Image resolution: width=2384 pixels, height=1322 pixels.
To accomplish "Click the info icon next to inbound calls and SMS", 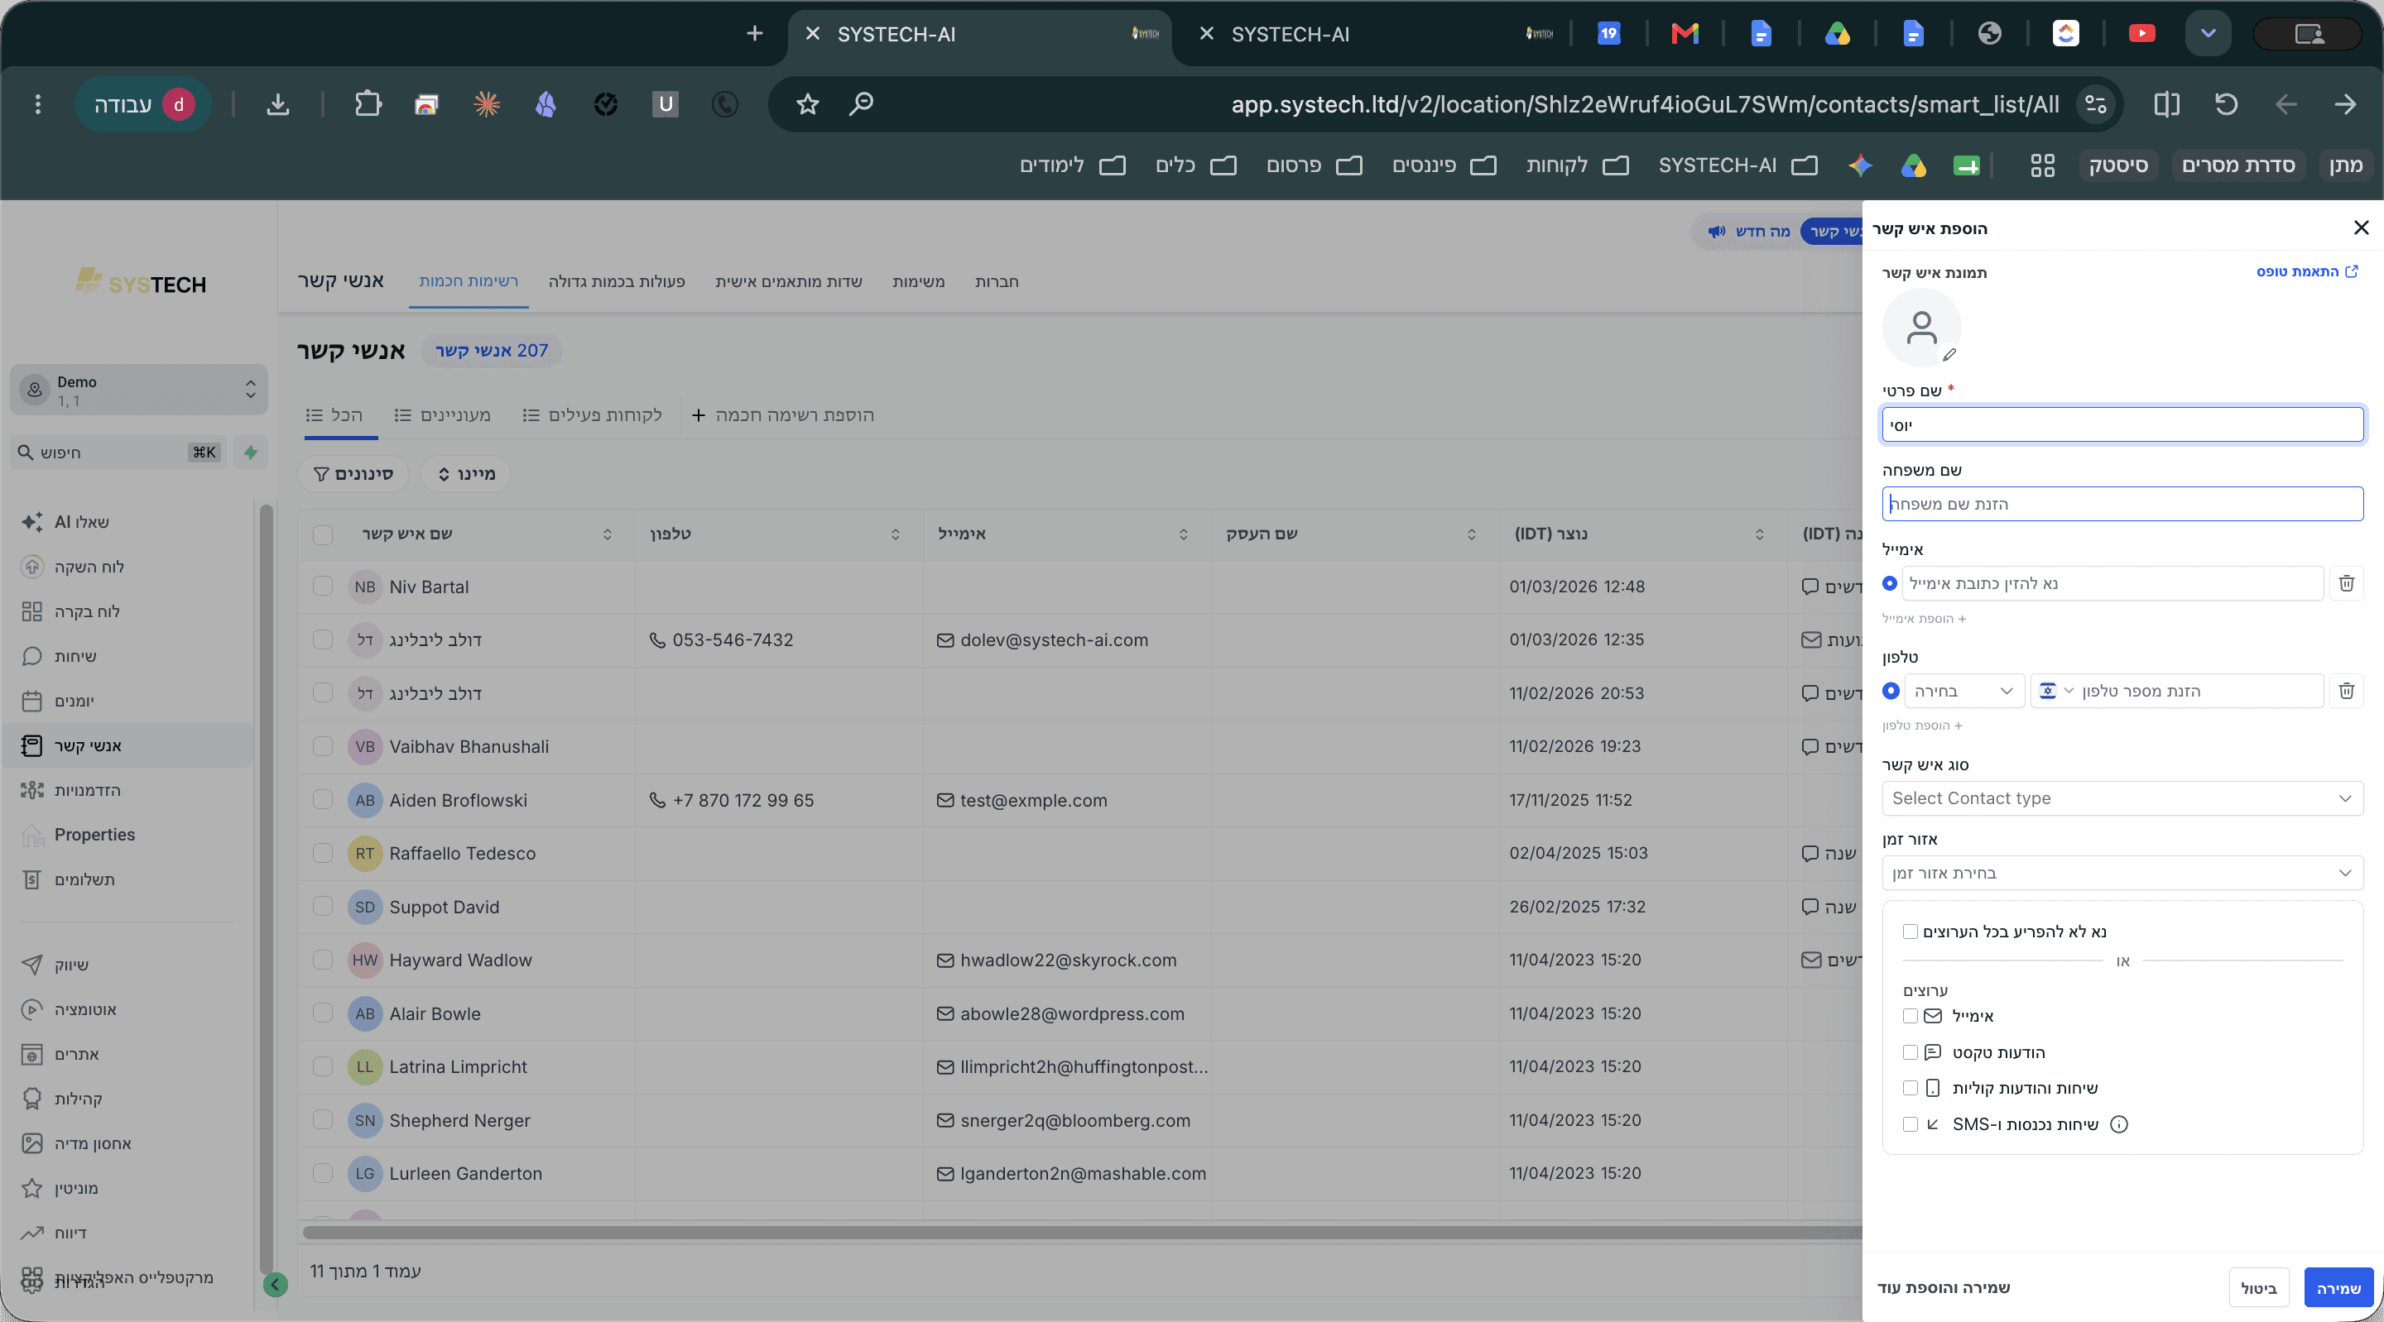I will 2118,1124.
